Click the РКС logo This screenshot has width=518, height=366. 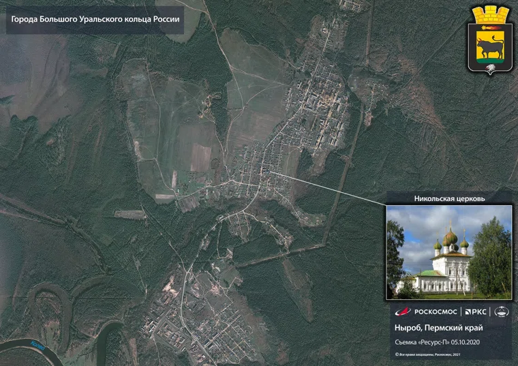tap(476, 311)
